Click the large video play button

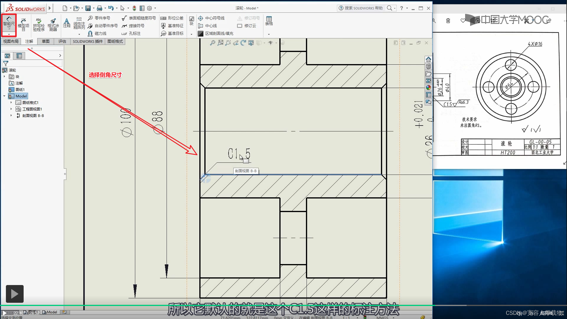15,294
